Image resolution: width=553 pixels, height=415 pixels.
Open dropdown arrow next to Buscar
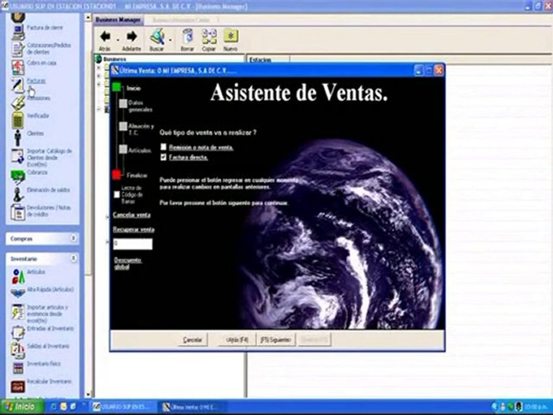pos(171,40)
